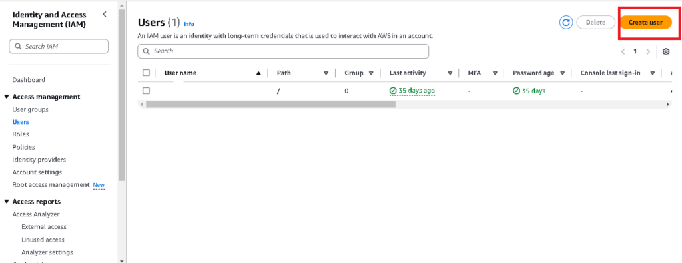Collapse the Access reports section
Screen dimensions: 682x263
coord(7,202)
